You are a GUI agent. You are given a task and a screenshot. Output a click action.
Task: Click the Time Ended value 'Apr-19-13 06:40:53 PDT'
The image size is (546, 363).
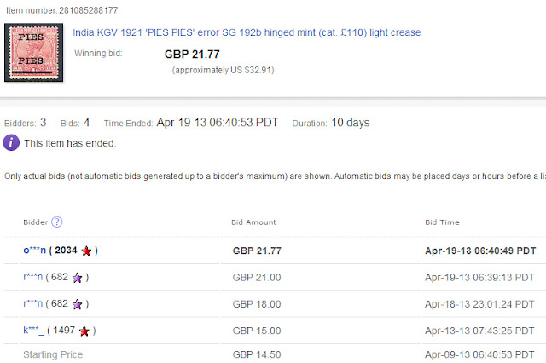[x=218, y=123]
